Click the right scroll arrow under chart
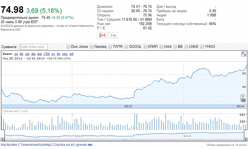 tap(246, 140)
